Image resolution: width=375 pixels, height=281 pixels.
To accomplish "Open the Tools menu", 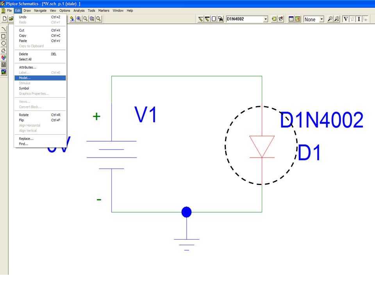I will [x=91, y=11].
